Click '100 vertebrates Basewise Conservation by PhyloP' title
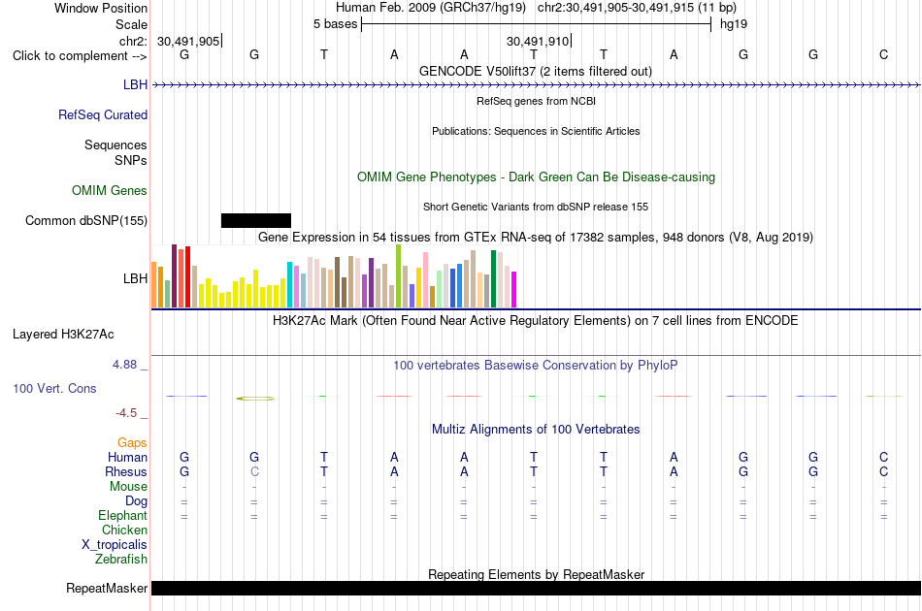 536,365
